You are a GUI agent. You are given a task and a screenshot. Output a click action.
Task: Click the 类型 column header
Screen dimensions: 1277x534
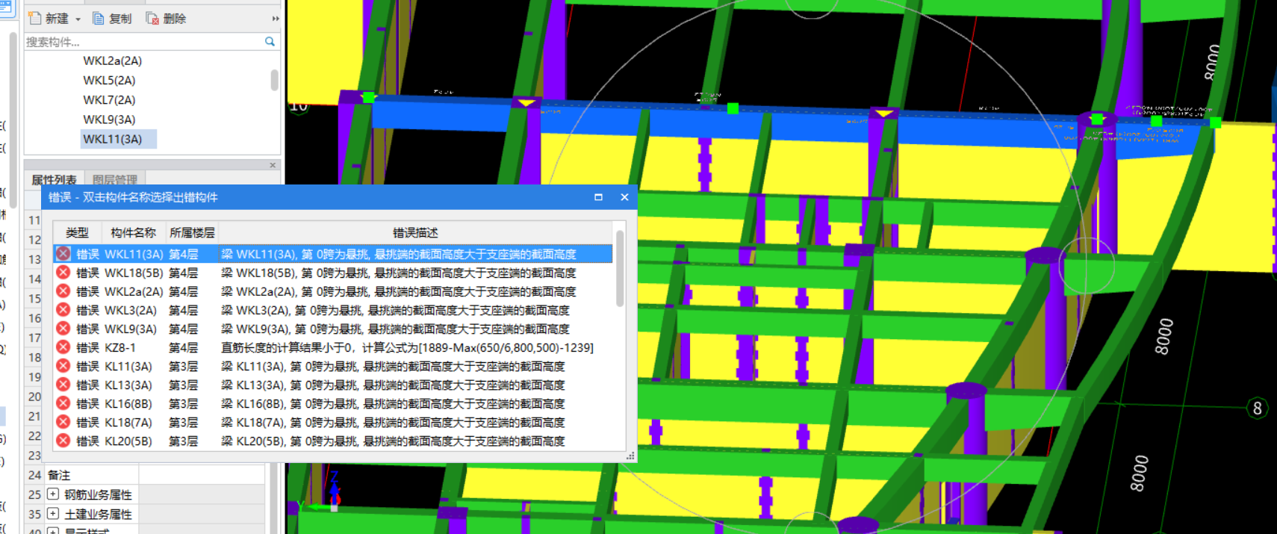(77, 233)
